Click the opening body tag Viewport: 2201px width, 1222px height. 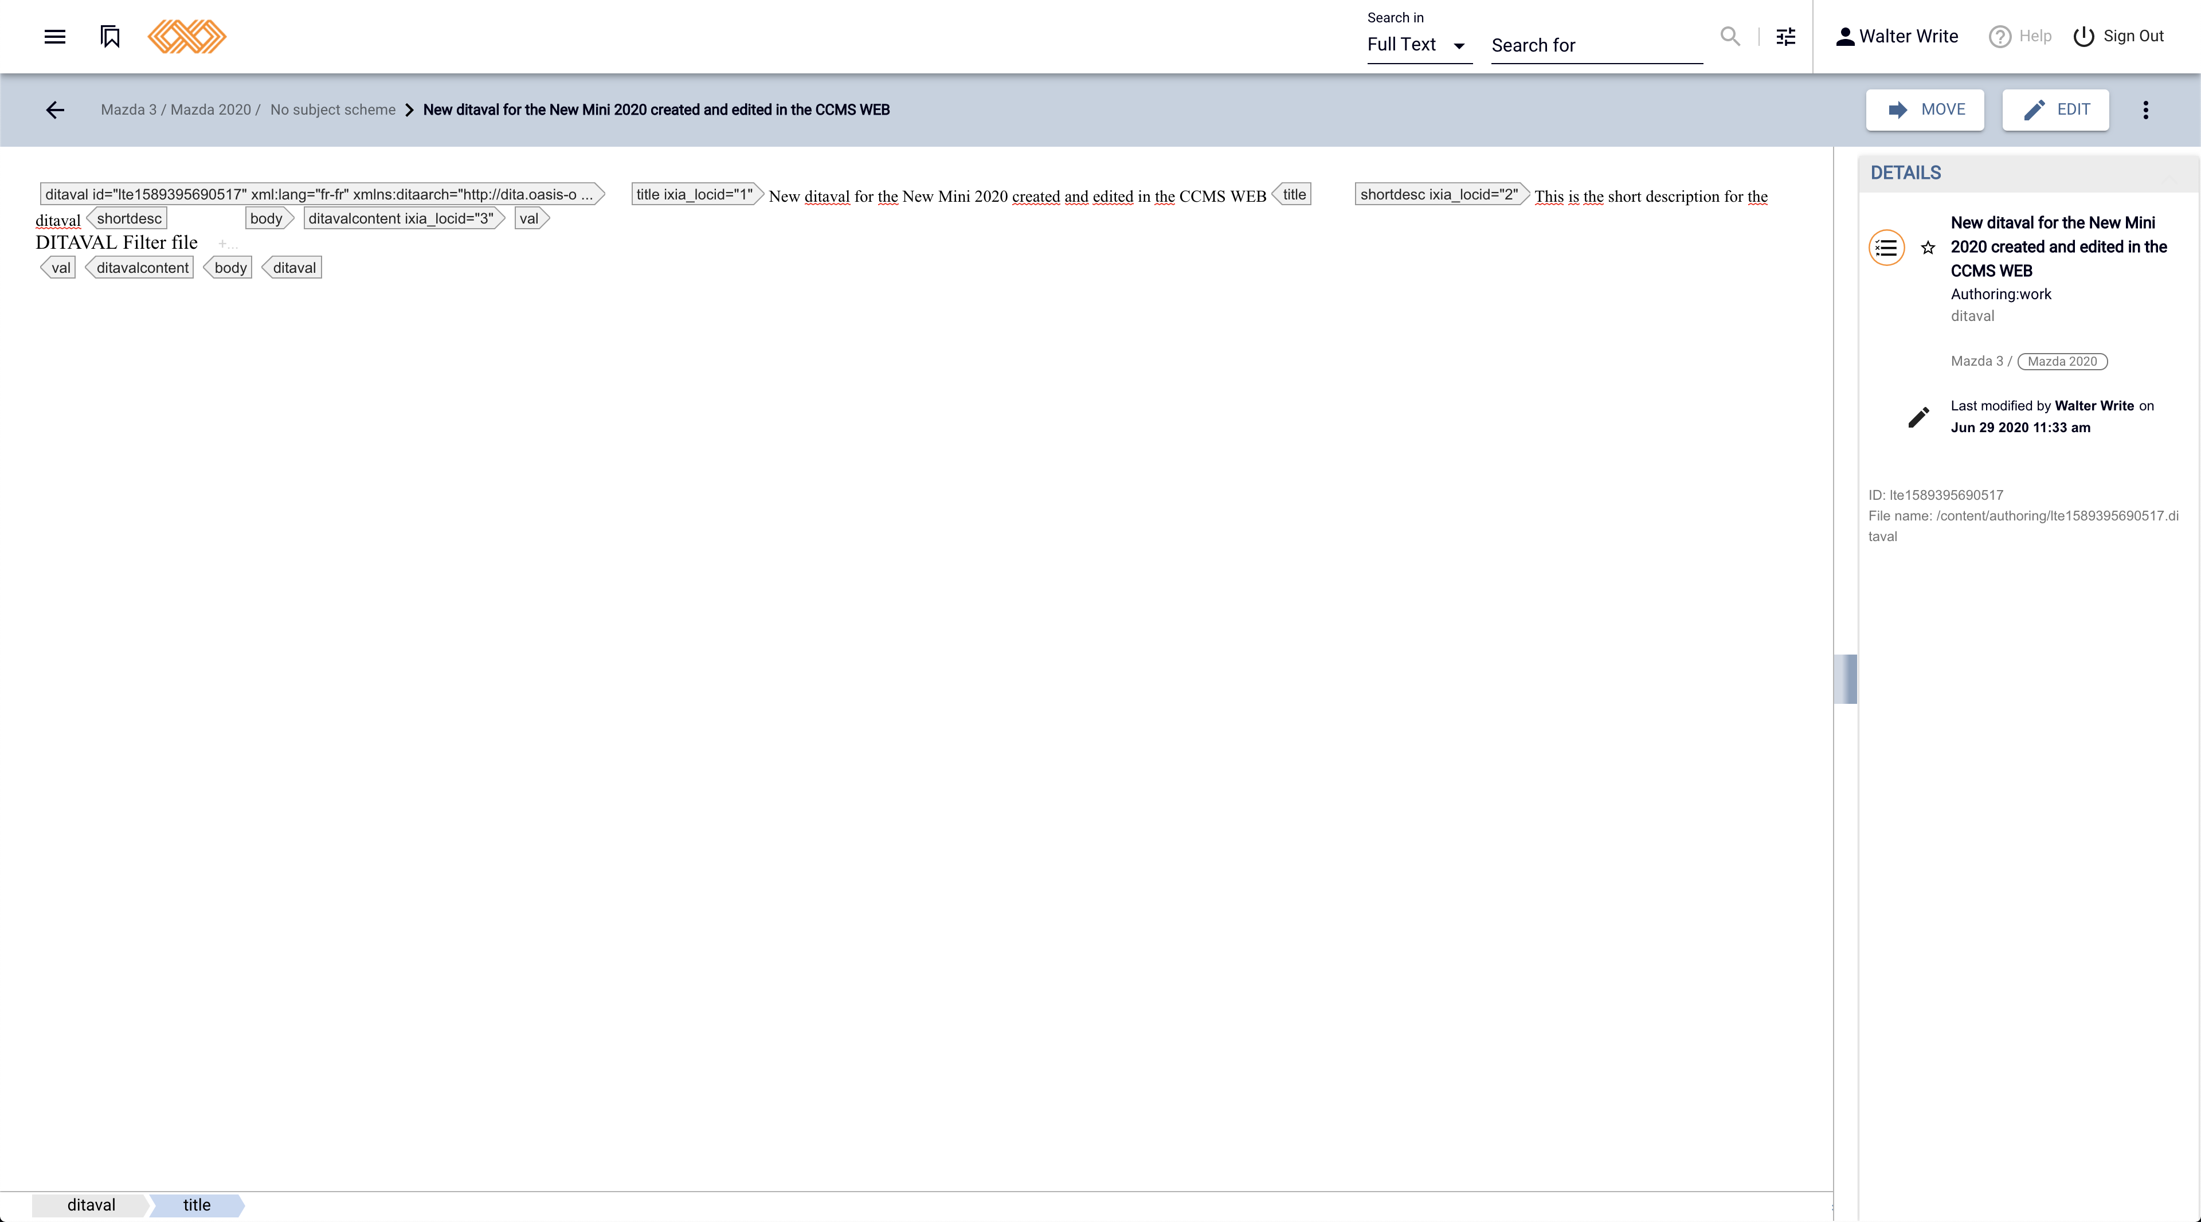point(270,219)
